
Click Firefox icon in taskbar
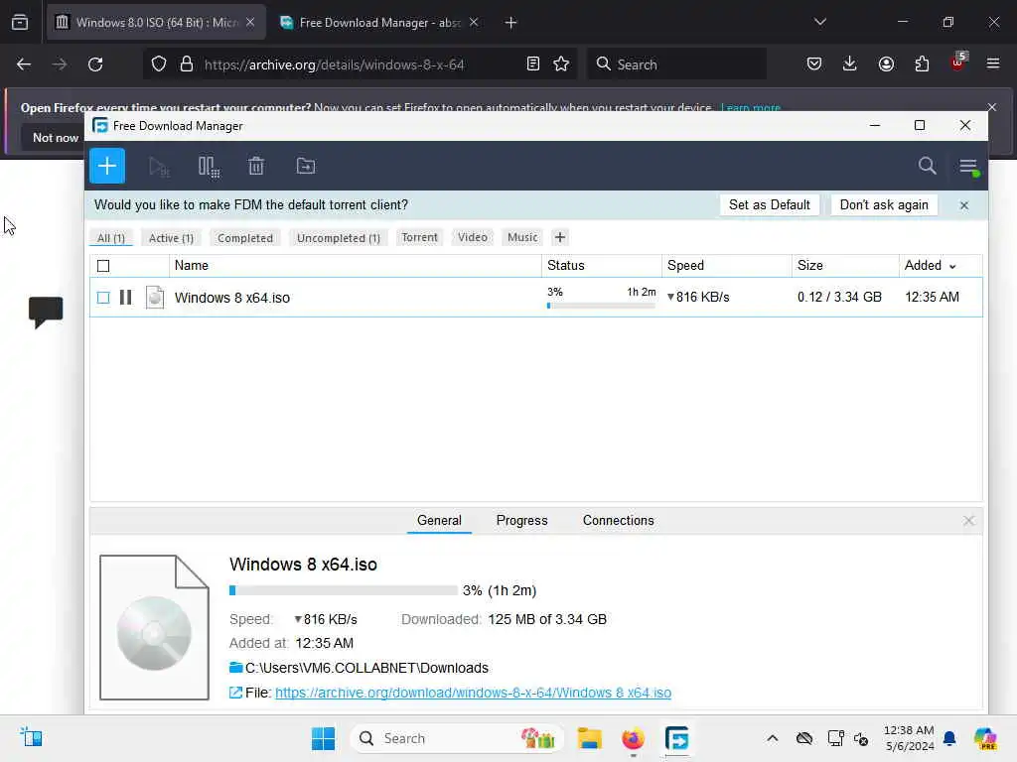coord(633,738)
